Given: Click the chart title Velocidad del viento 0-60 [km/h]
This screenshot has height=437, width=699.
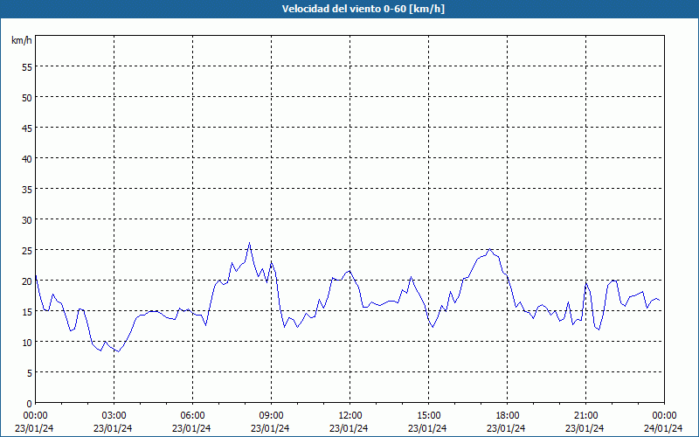Looking at the screenshot, I should 363,9.
